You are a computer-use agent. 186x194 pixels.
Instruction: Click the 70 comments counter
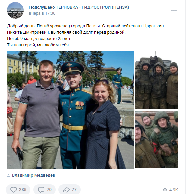pos(49,190)
